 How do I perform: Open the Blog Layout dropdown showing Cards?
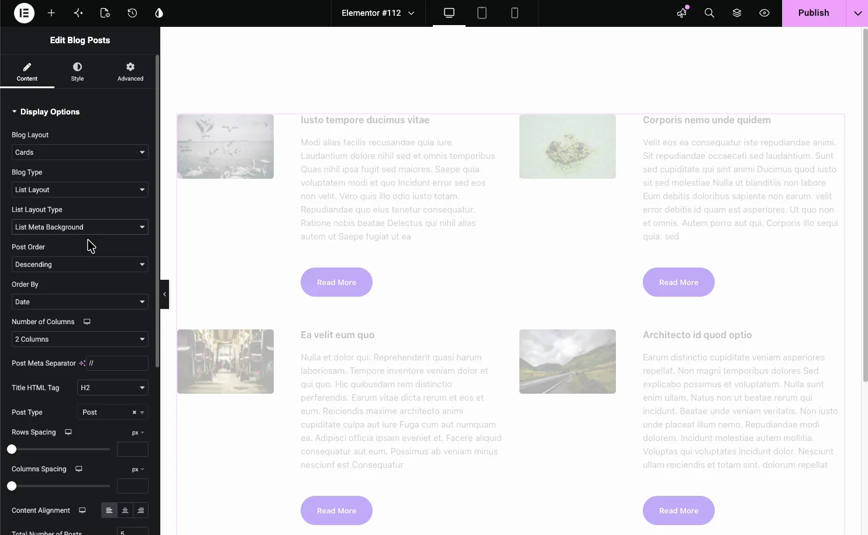80,152
